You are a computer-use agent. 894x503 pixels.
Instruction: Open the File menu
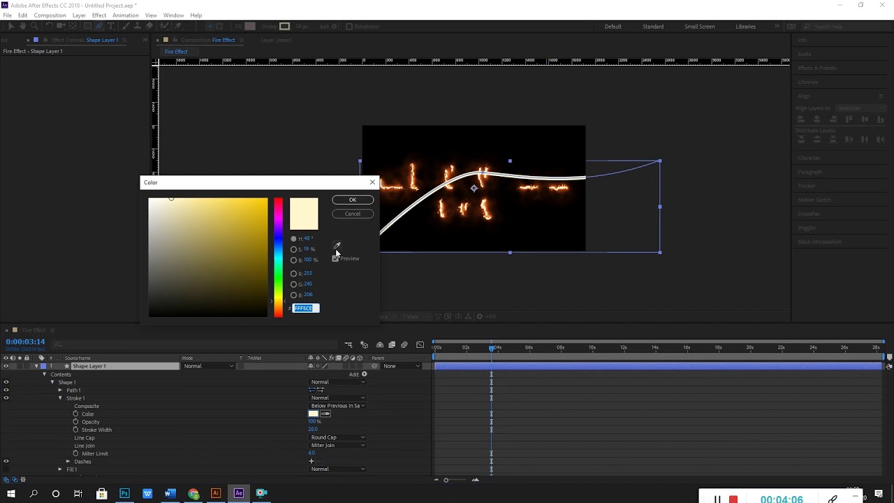pyautogui.click(x=7, y=15)
